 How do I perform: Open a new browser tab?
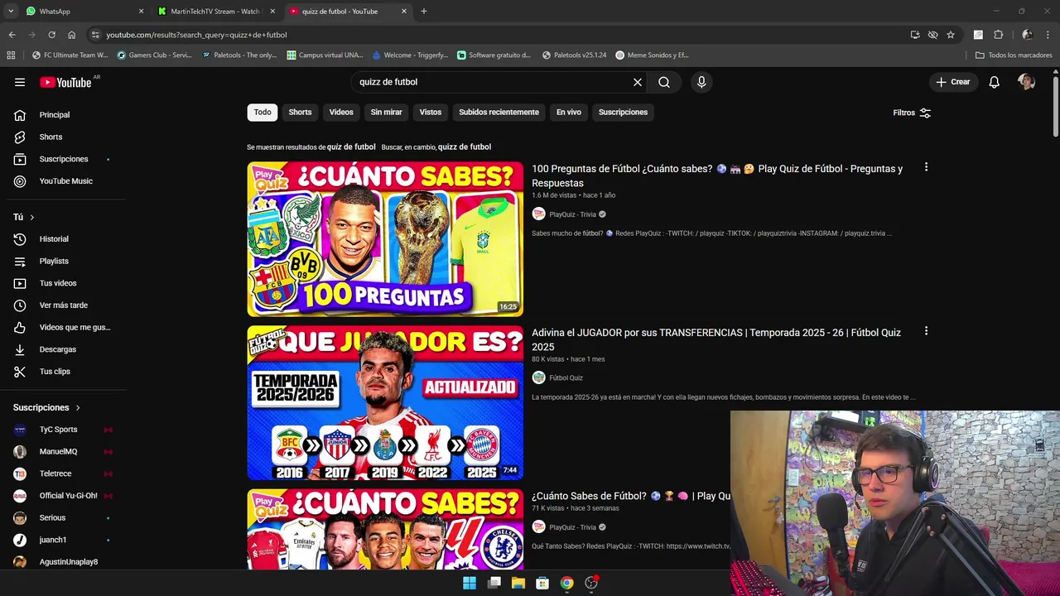coord(424,12)
